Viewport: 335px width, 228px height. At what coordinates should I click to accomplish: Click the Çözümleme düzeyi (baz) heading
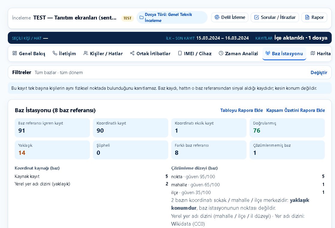194,168
